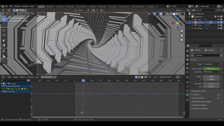Screen dimensions: 224x126
Task: Click the normalize refresh icon in graph editor
Action: 55,77
